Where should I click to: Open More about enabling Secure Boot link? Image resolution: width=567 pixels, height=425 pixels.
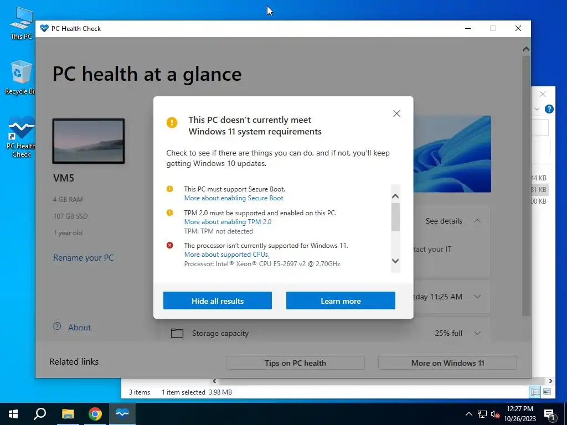point(234,198)
